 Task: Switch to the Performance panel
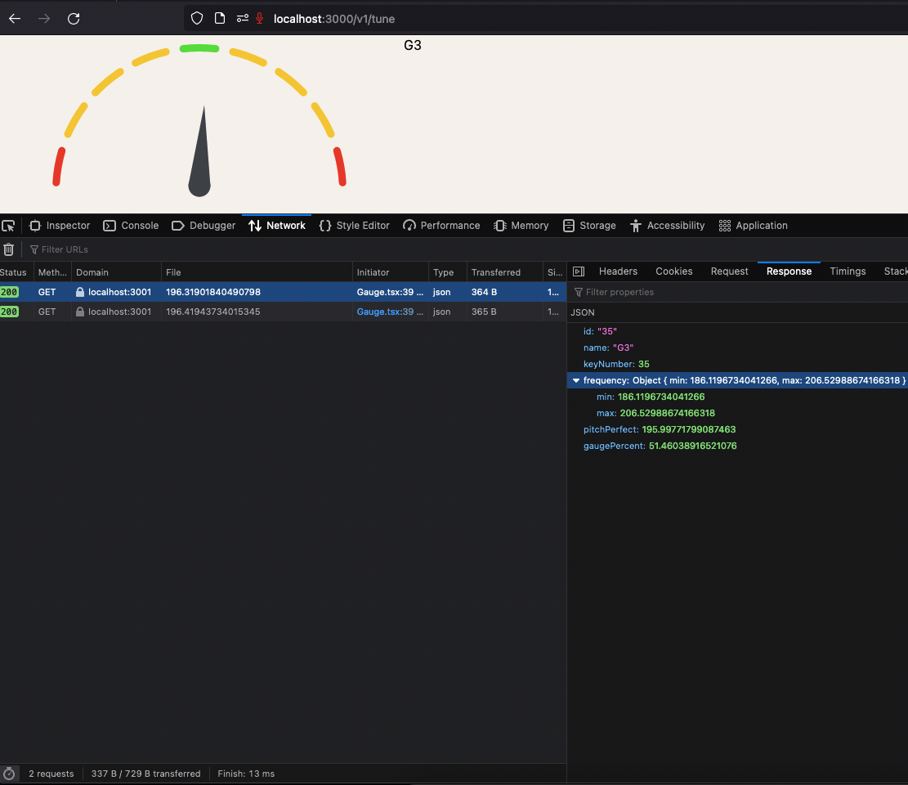coord(441,226)
